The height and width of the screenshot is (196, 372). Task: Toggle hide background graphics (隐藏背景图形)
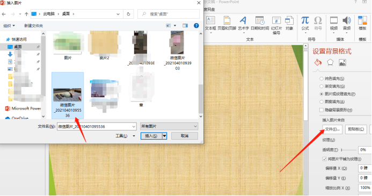click(322, 110)
